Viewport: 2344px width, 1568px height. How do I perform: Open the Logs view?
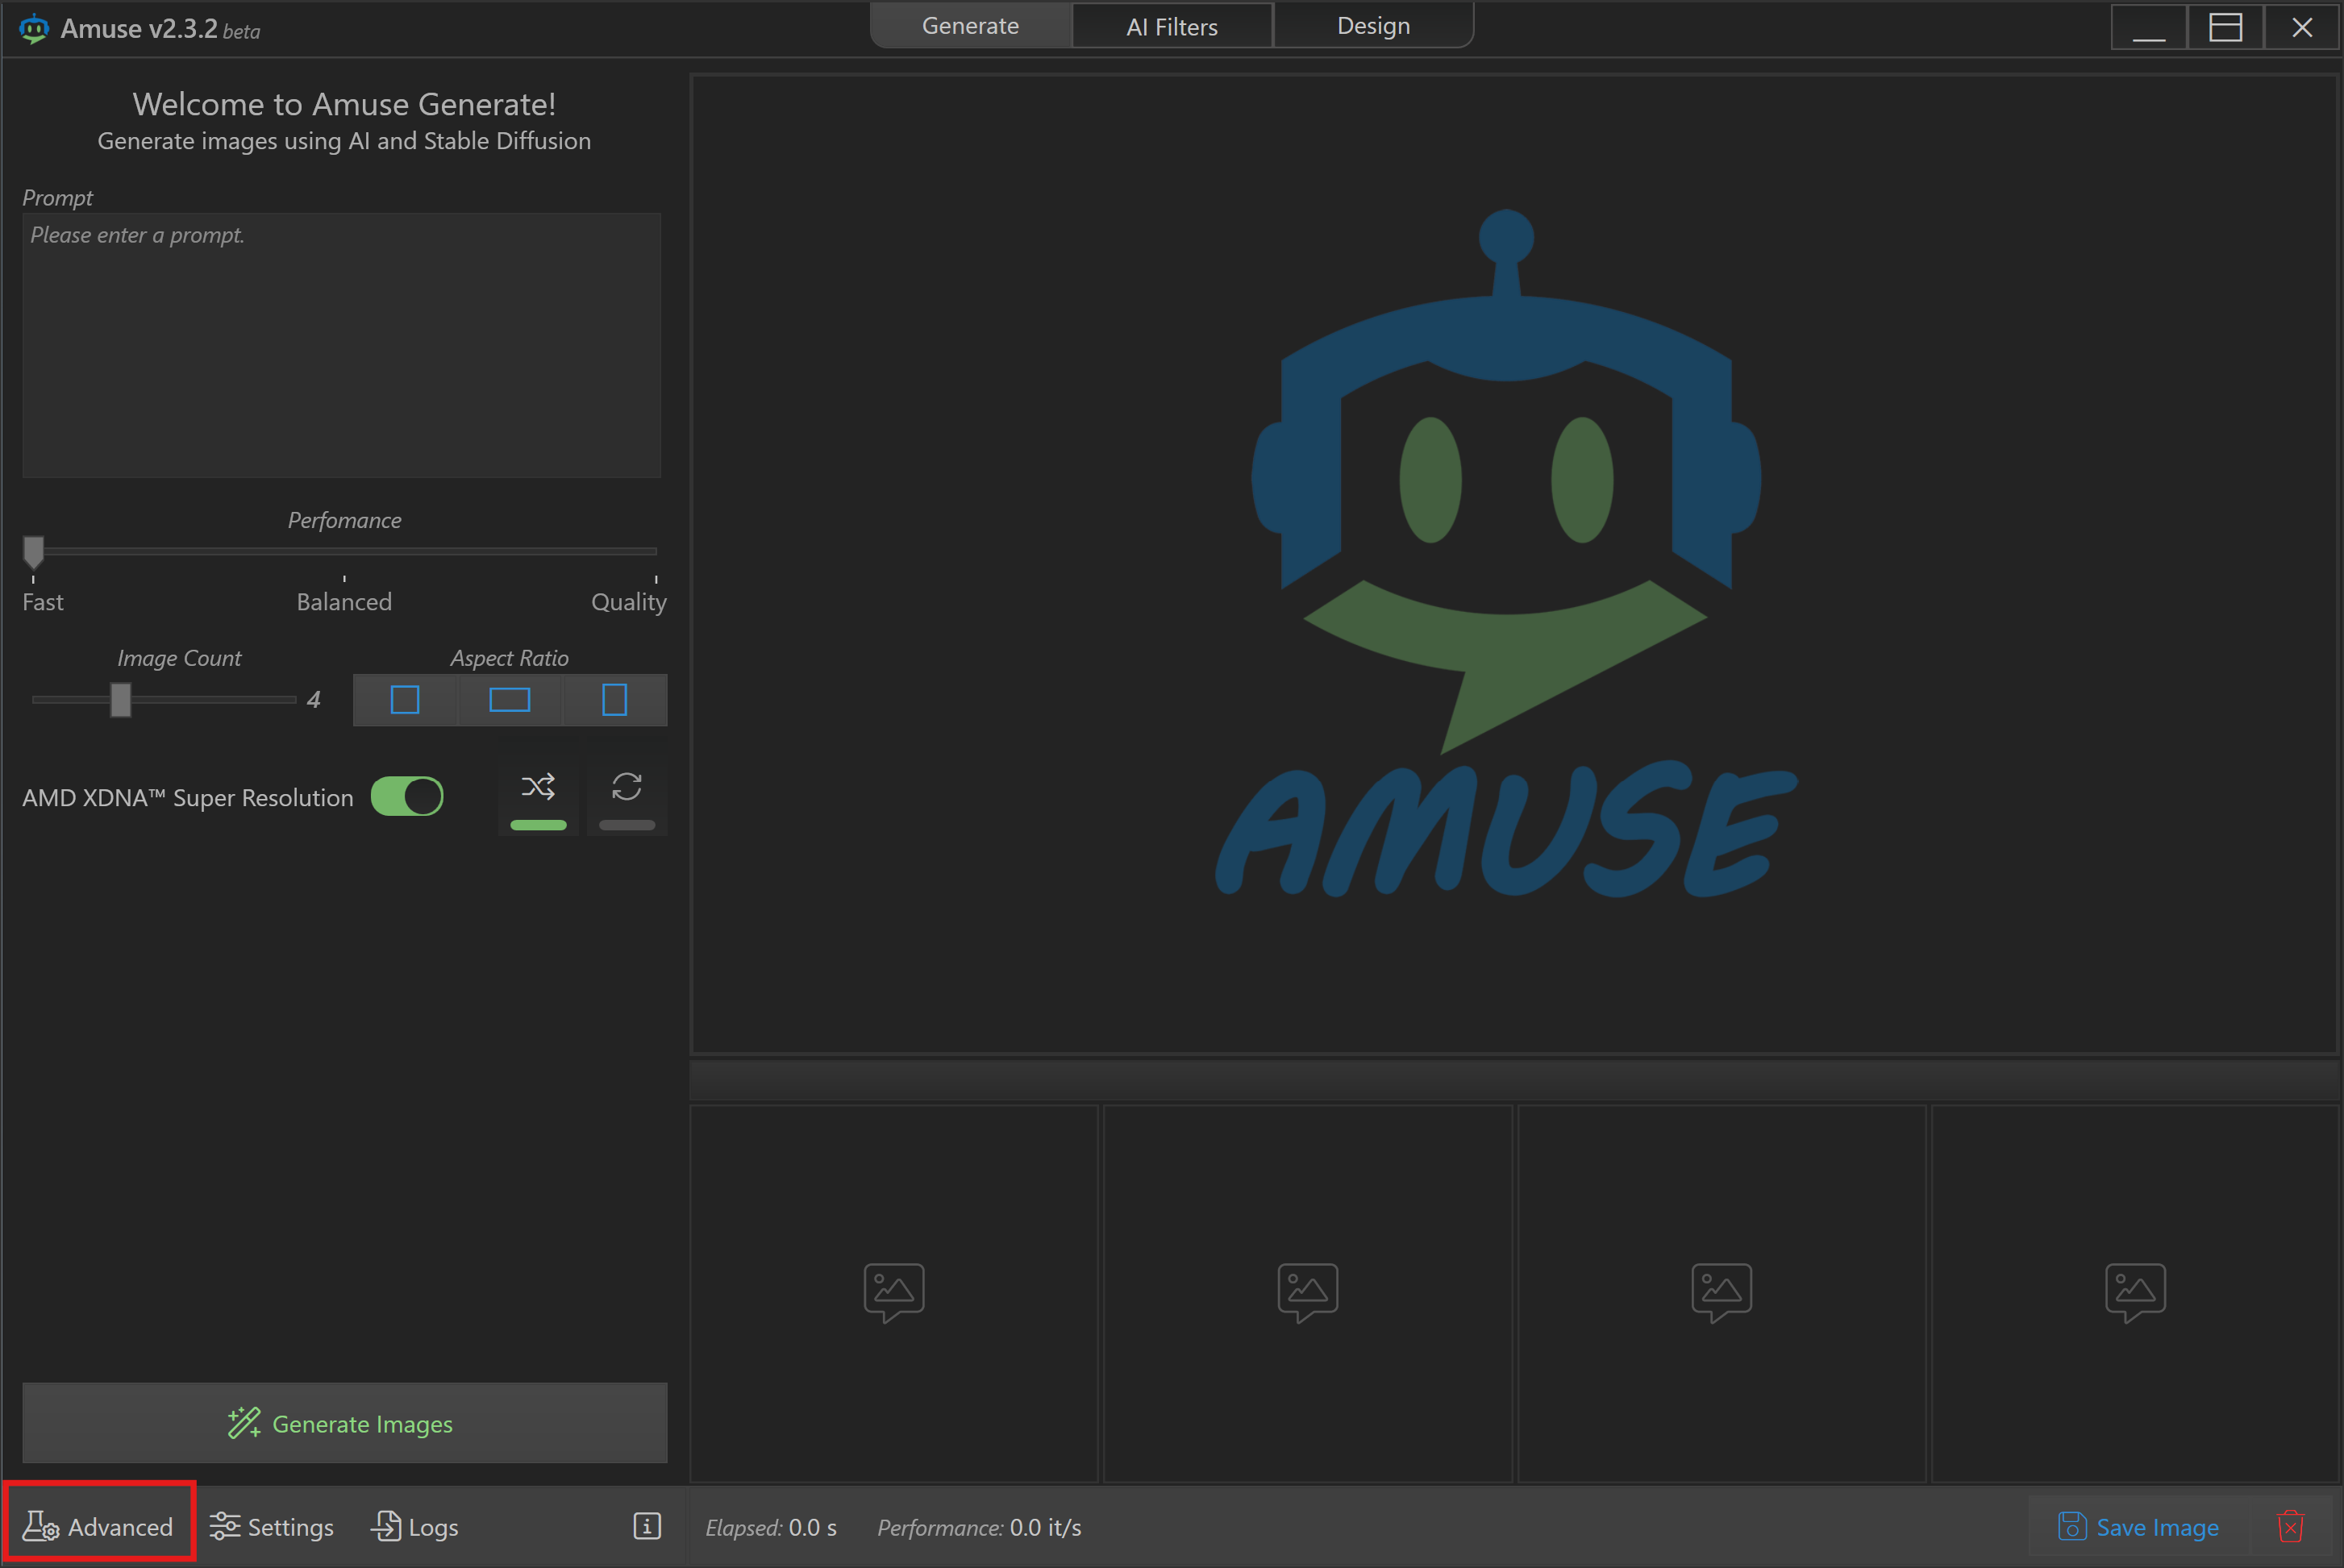click(415, 1527)
